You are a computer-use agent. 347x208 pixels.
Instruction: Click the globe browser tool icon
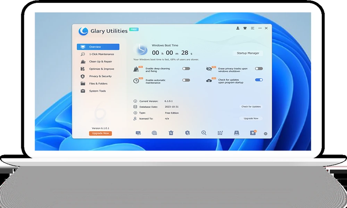click(x=154, y=133)
